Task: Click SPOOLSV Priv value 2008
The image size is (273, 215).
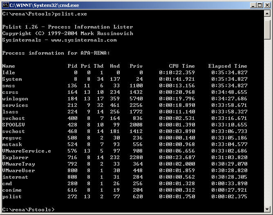Action: click(136, 125)
